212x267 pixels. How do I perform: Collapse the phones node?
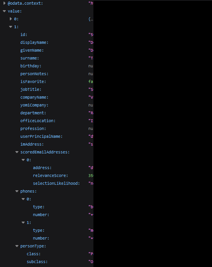[x=17, y=191]
